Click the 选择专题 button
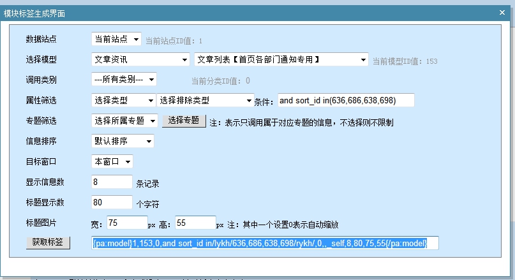Viewport: 515px width, 280px height. click(184, 121)
